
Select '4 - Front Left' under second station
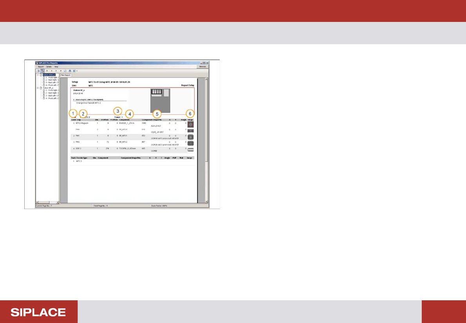pyautogui.click(x=52, y=98)
